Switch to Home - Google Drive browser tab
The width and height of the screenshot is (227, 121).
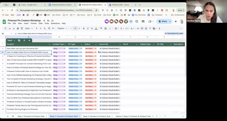point(32,5)
